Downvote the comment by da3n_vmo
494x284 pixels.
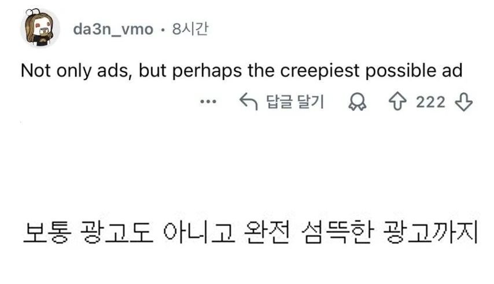[464, 103]
